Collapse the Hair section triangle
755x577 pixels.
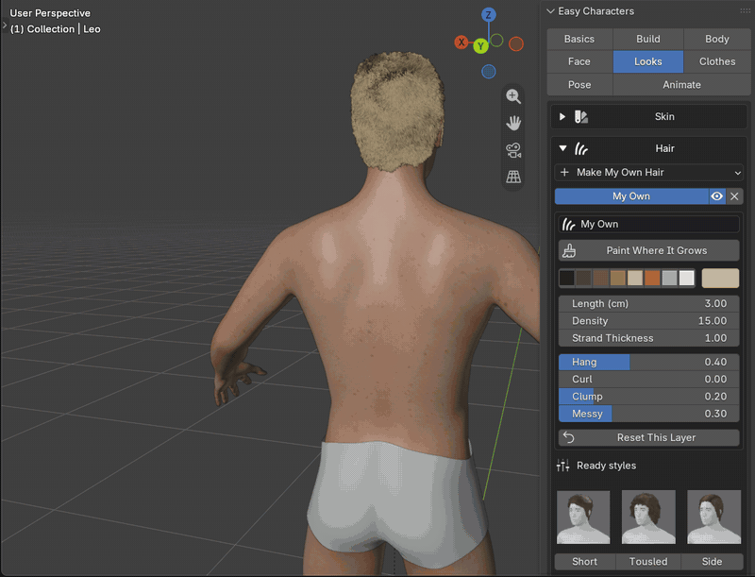(x=562, y=148)
